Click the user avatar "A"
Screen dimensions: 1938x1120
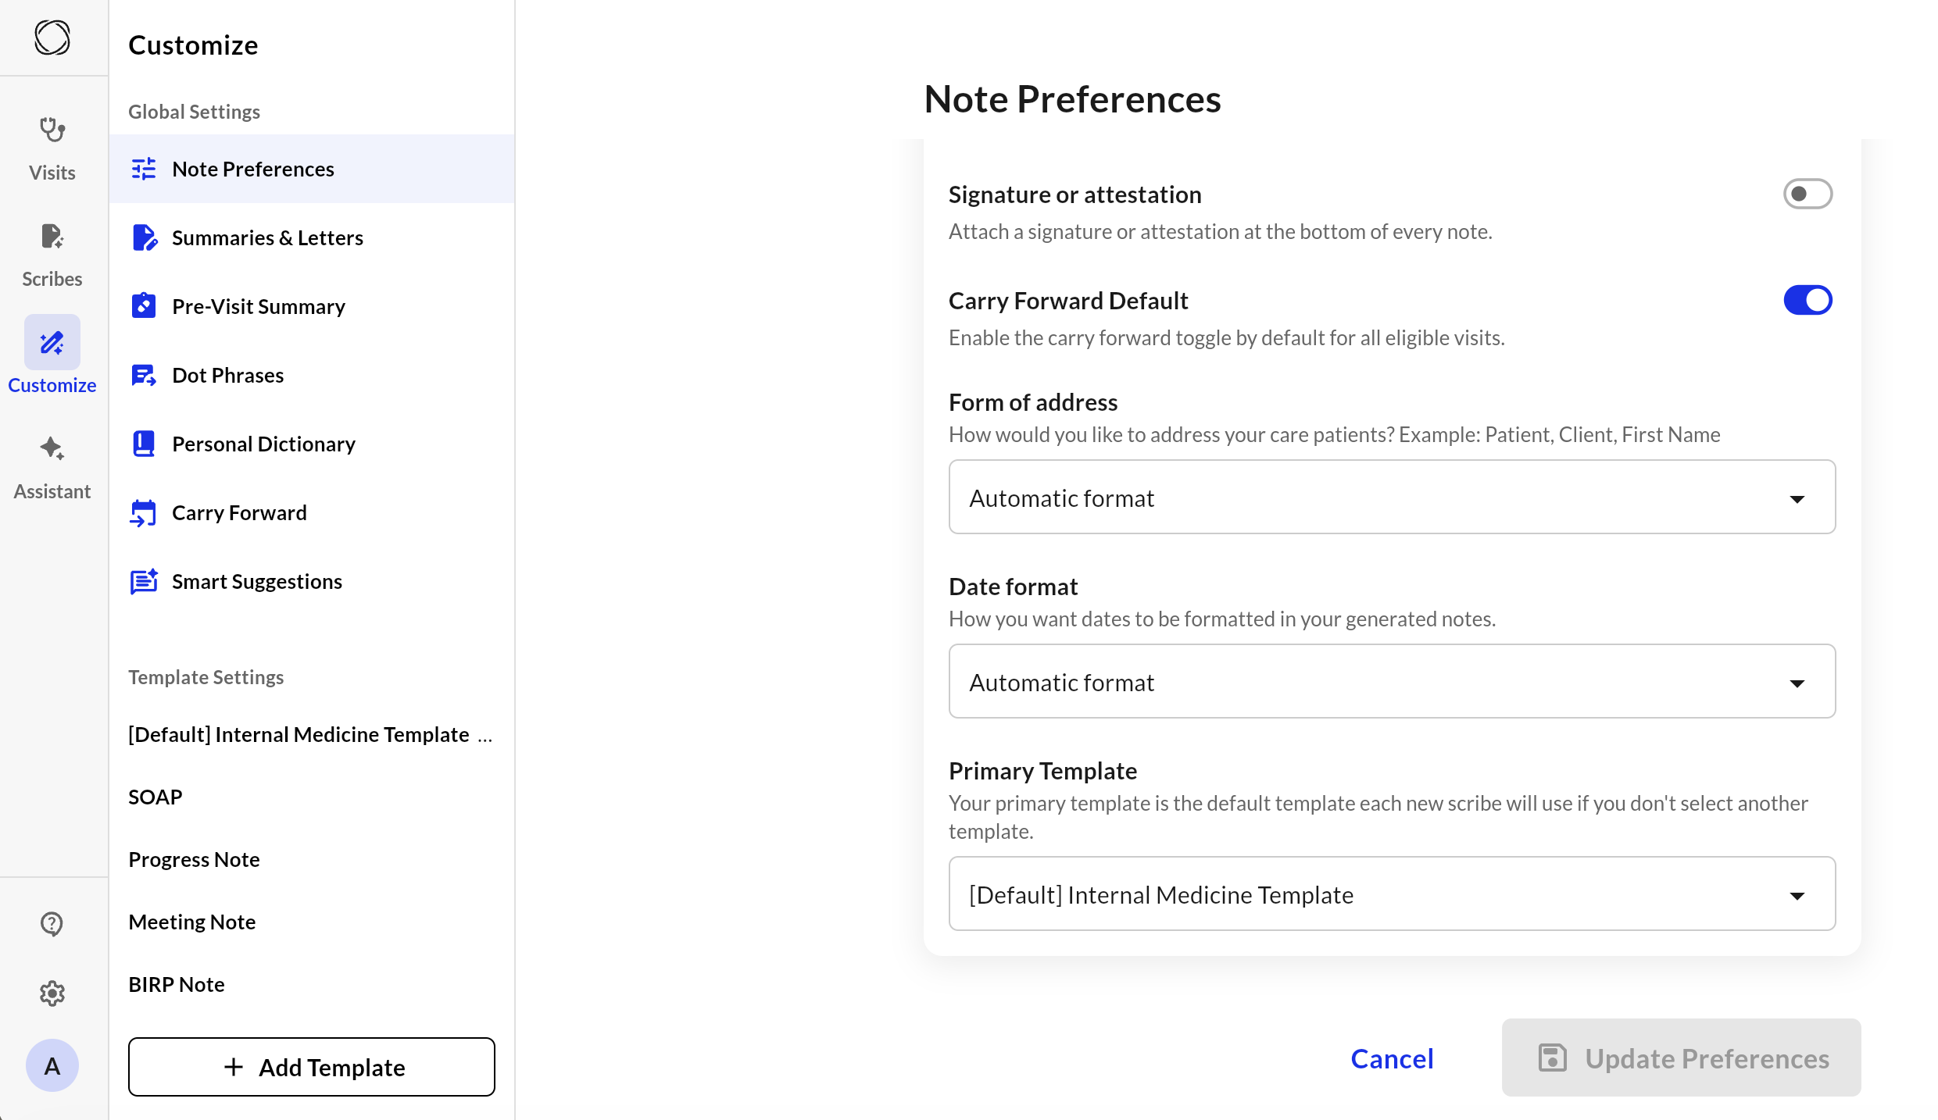point(52,1065)
